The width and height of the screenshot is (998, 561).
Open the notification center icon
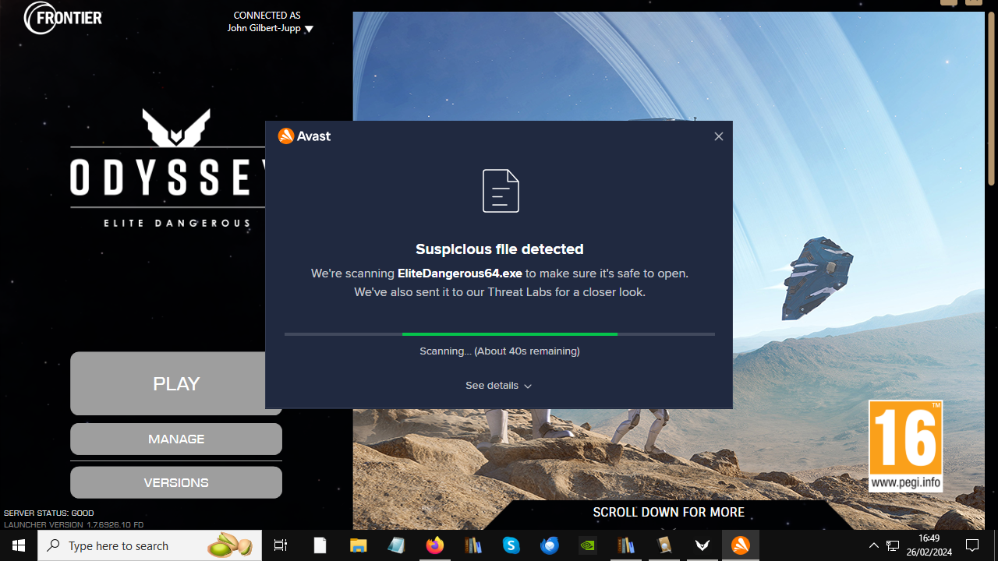pos(972,545)
